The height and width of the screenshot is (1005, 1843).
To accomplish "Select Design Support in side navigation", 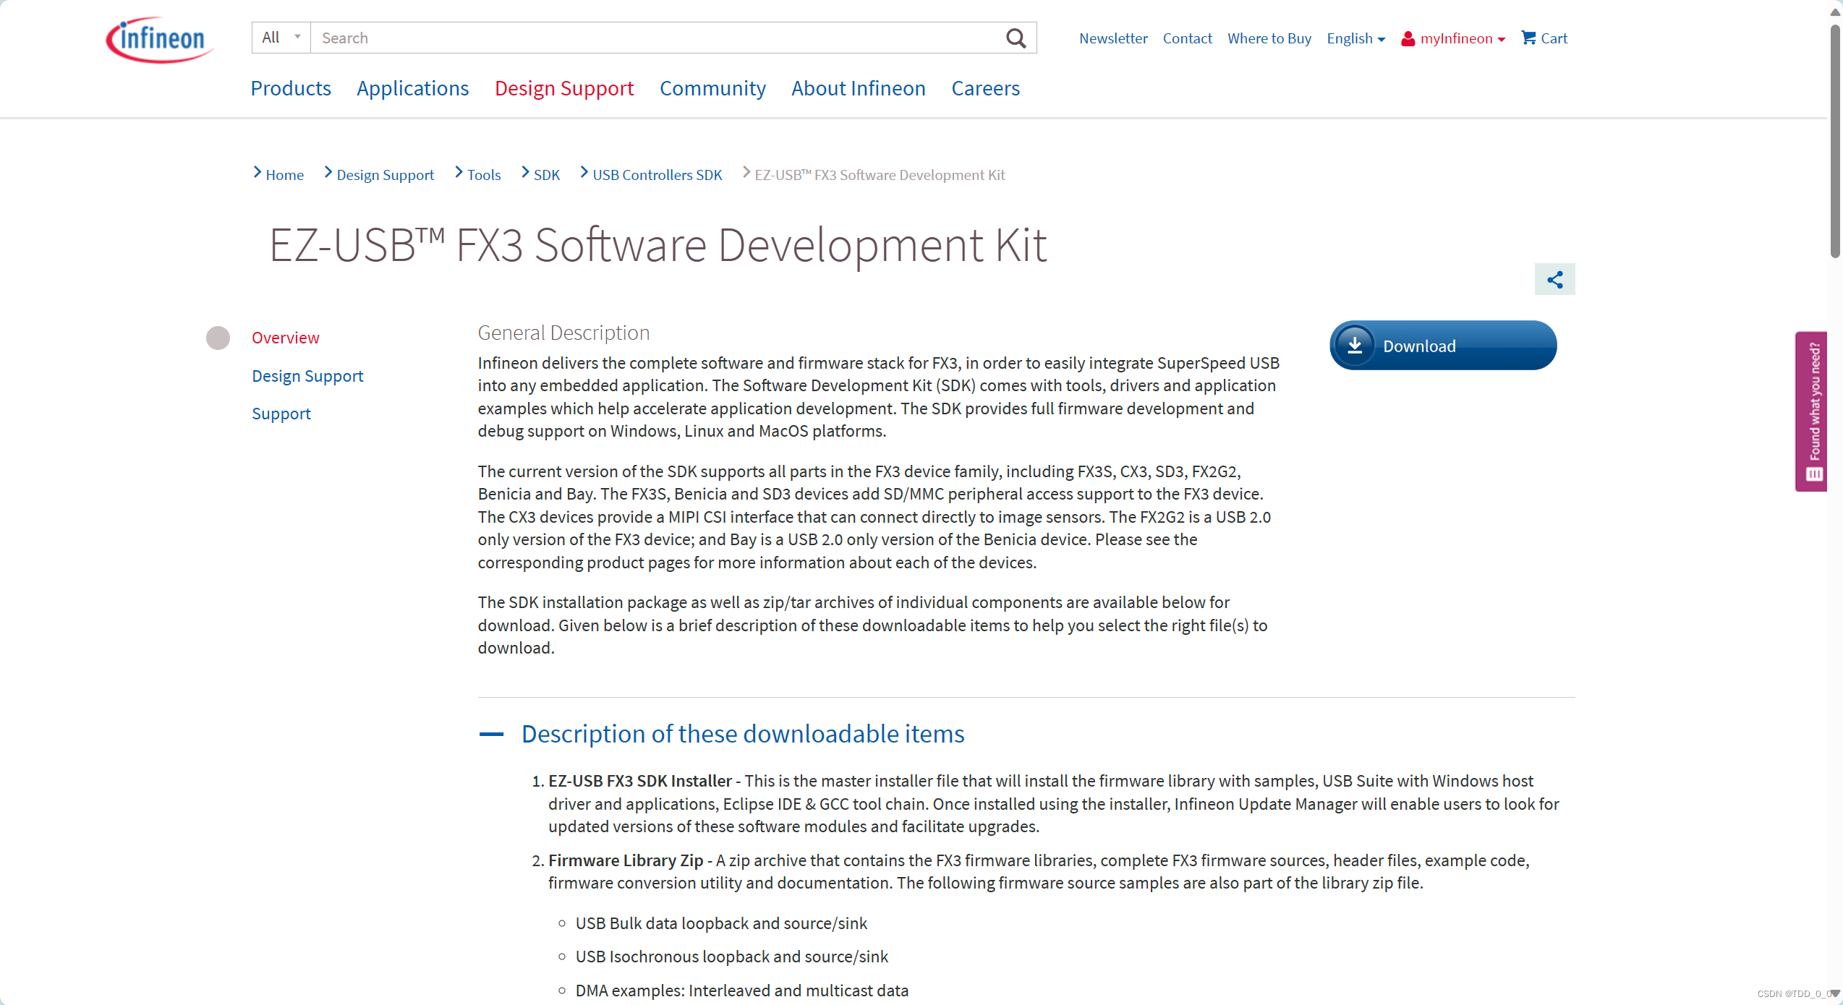I will coord(307,376).
